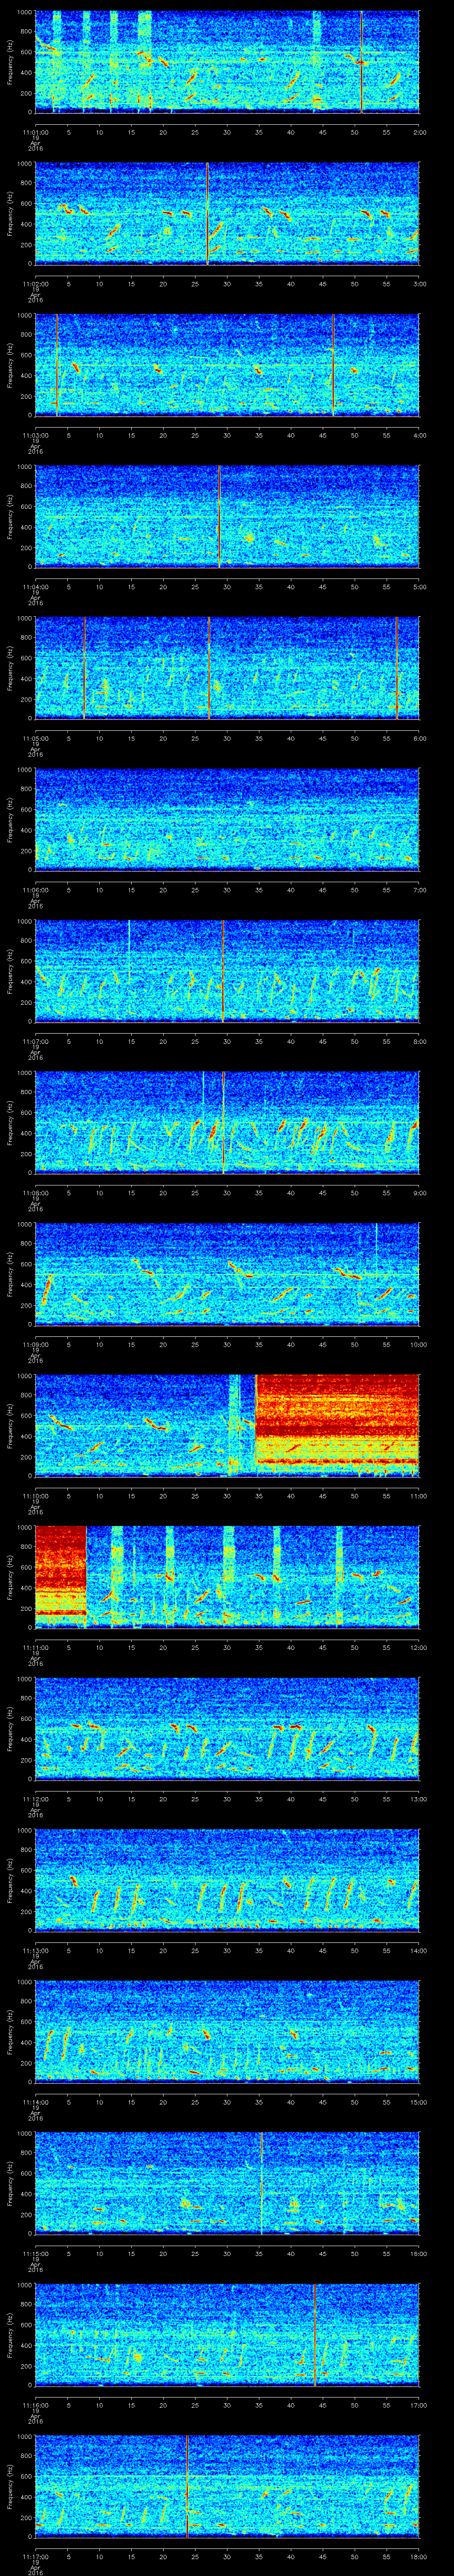Choose the spectrogram panel starting at 11:12:00
Viewport: 454px width, 2576px height.
pyautogui.click(x=227, y=1728)
